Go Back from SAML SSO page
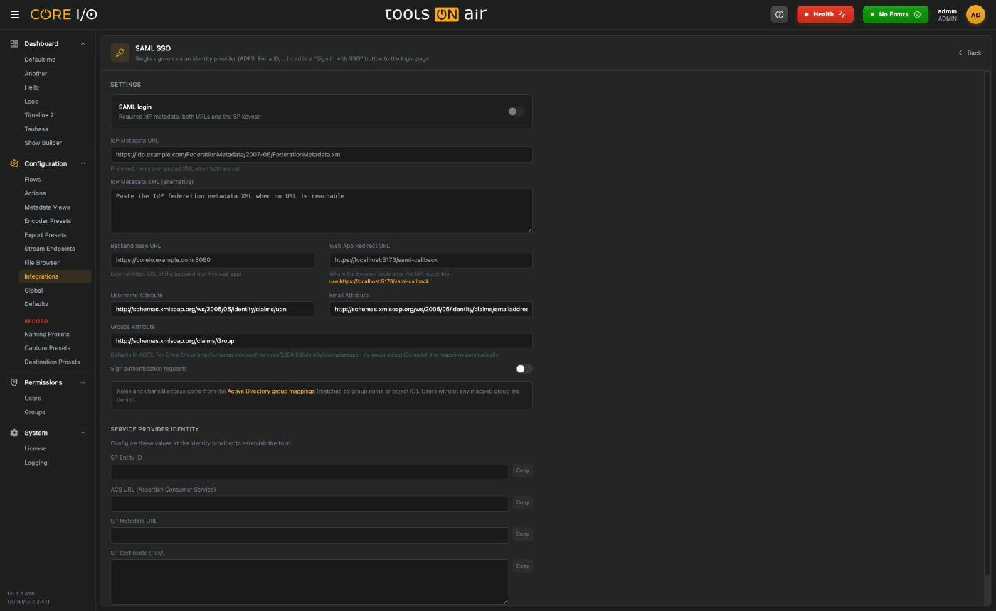Image resolution: width=996 pixels, height=611 pixels. (x=970, y=53)
